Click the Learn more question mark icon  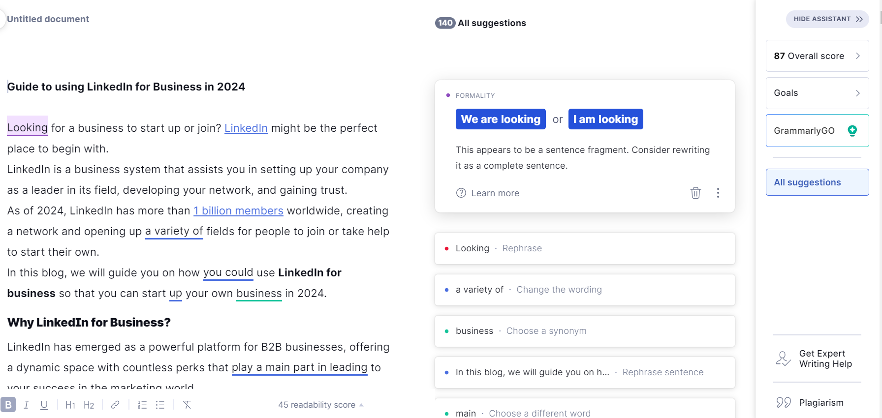click(461, 193)
